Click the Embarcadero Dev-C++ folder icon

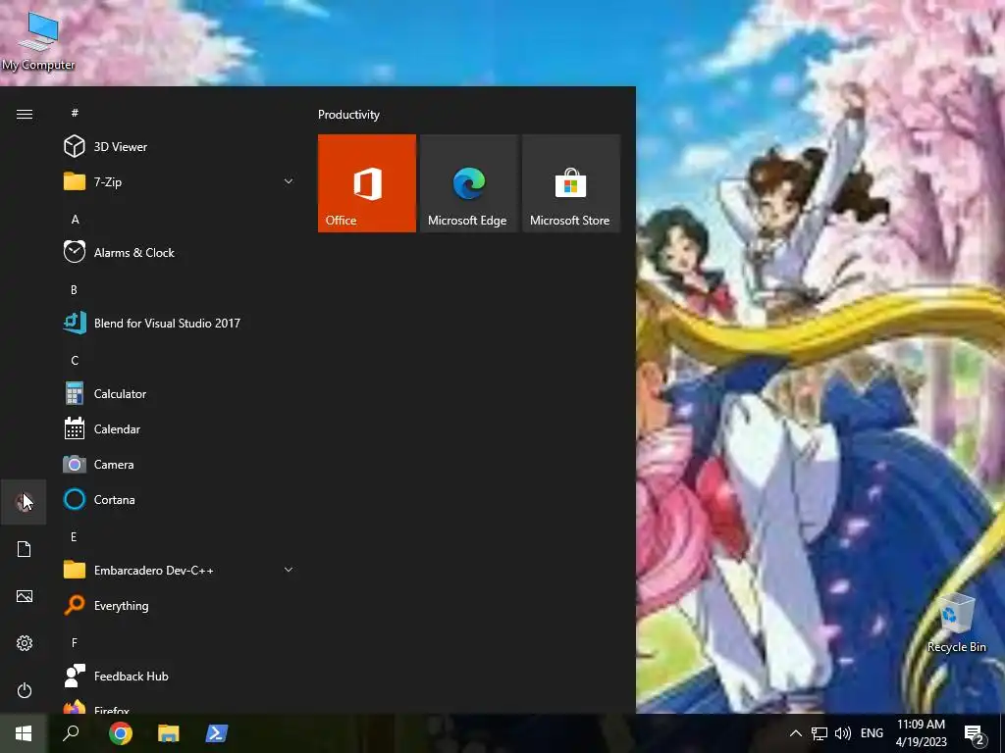pyautogui.click(x=75, y=570)
